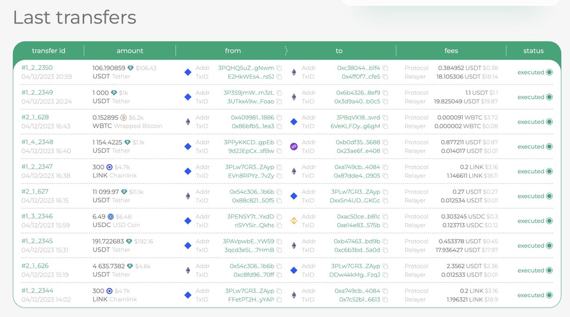Copy the TxID 0x7c52b1...6613

pyautogui.click(x=385, y=299)
